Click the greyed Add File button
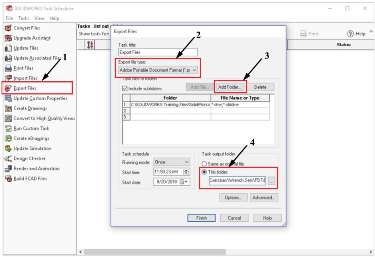 click(200, 87)
